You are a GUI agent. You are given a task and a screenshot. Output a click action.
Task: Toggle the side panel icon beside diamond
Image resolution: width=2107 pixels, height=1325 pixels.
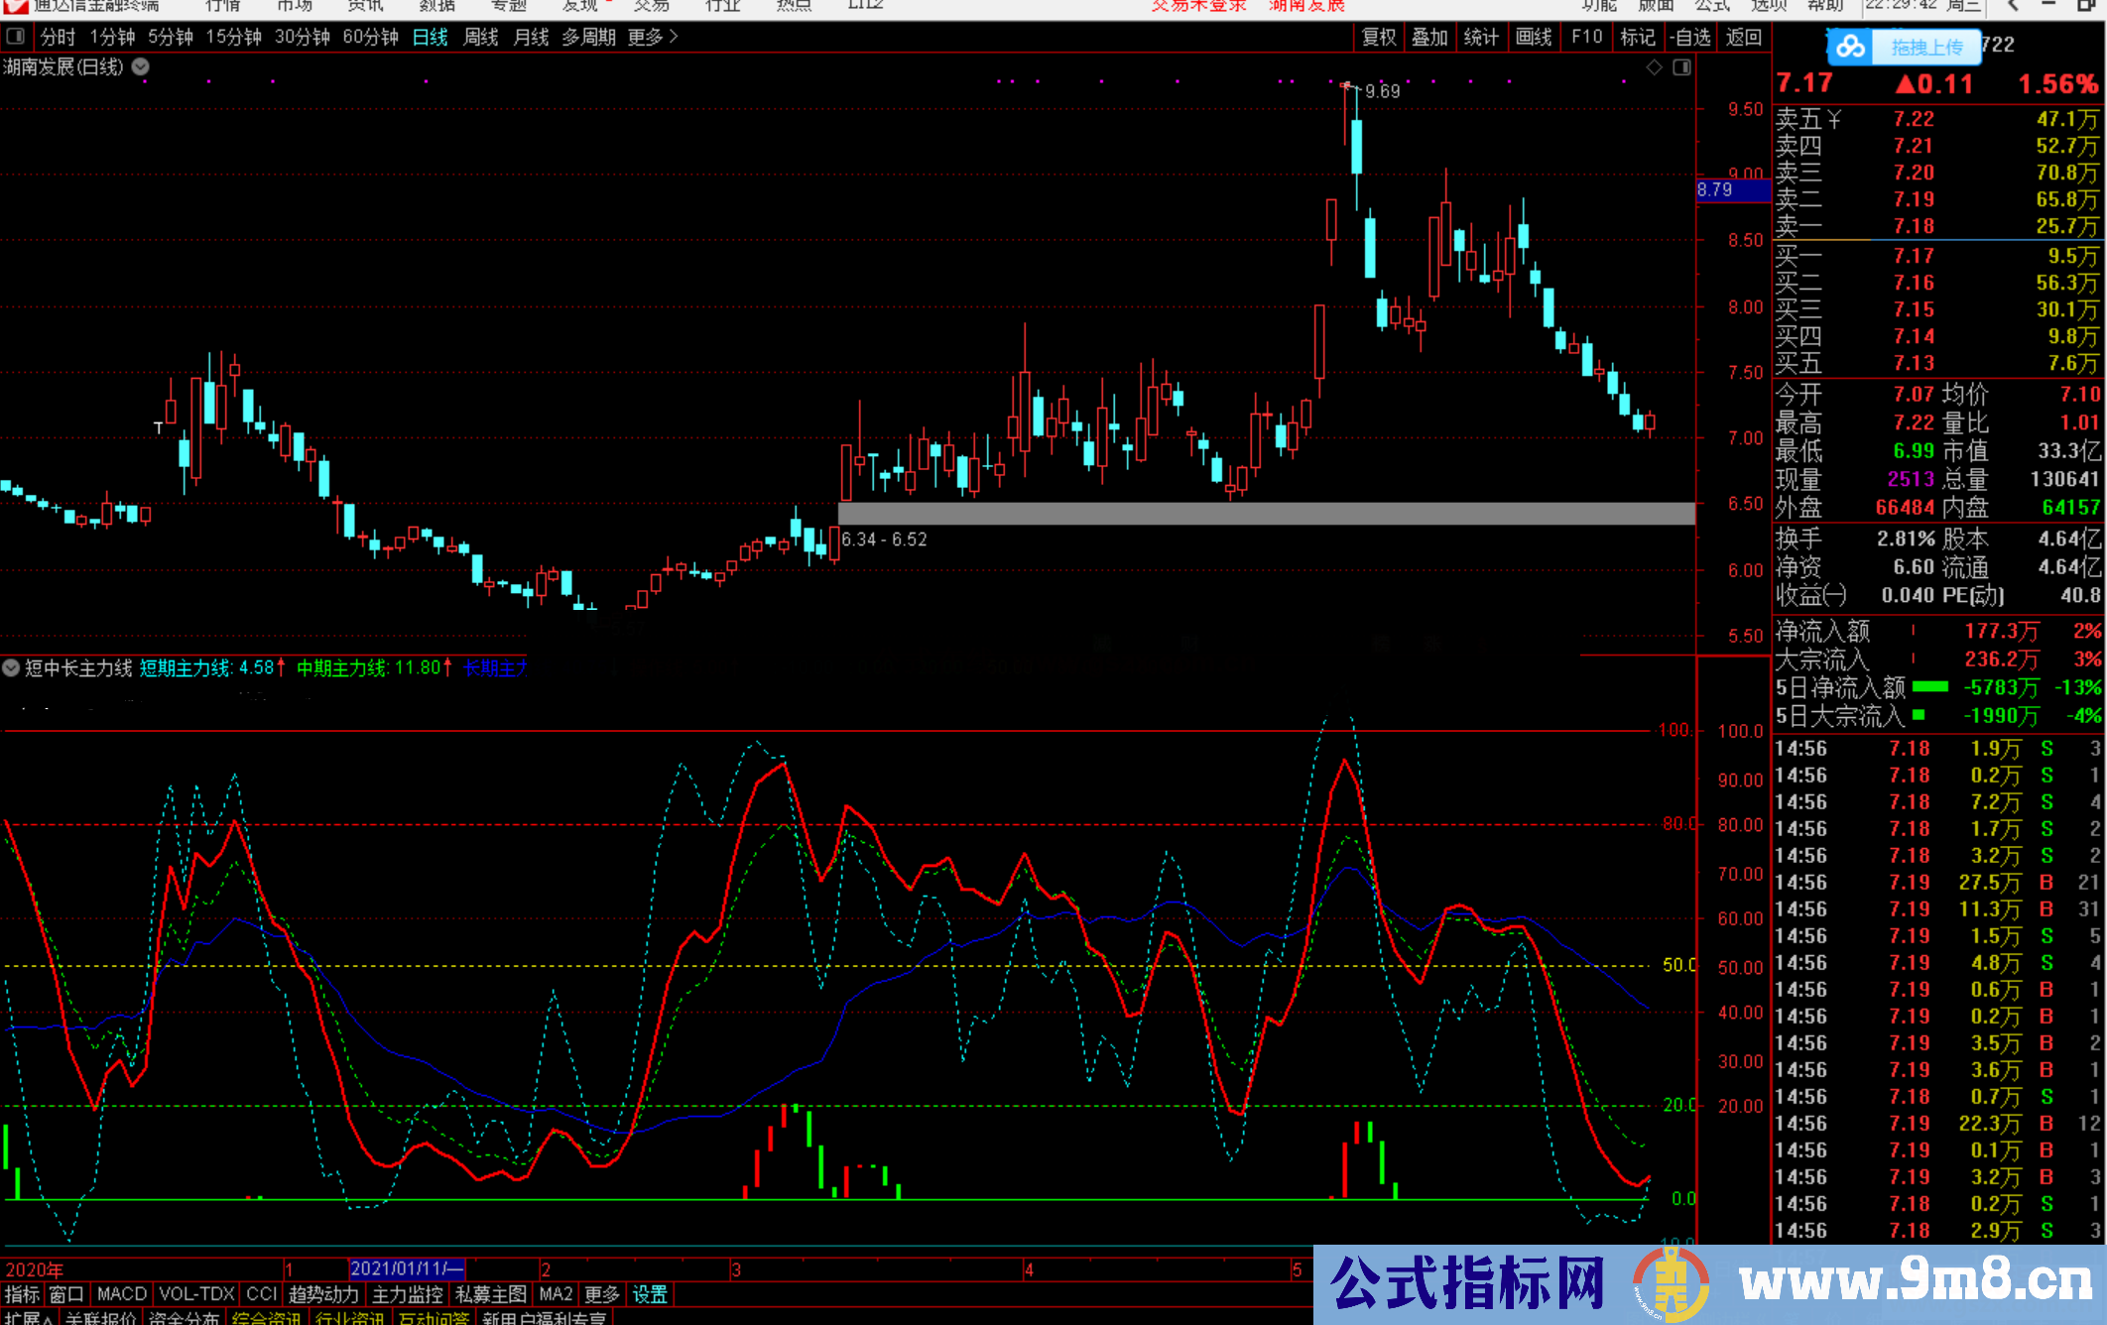[1681, 67]
